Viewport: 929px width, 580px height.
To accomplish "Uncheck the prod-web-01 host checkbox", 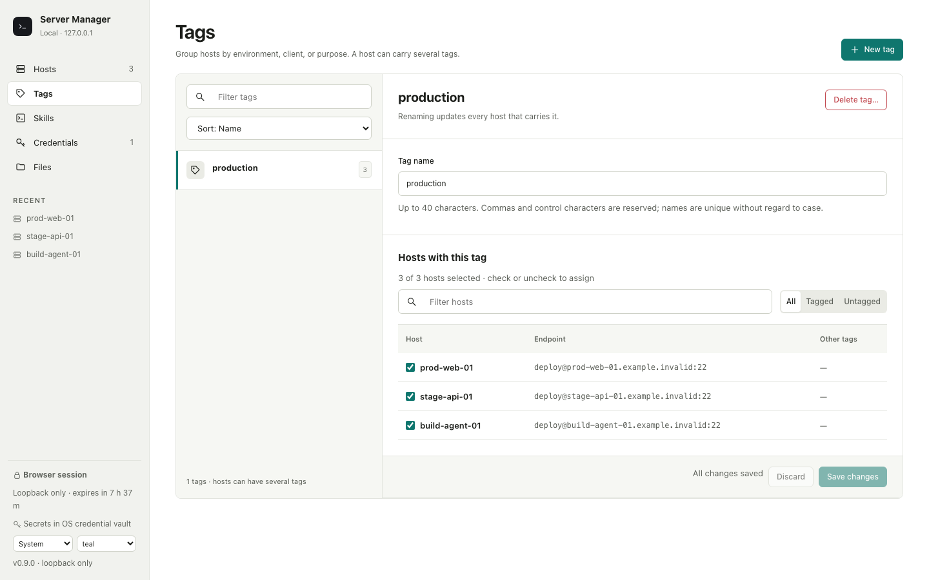I will (x=410, y=367).
